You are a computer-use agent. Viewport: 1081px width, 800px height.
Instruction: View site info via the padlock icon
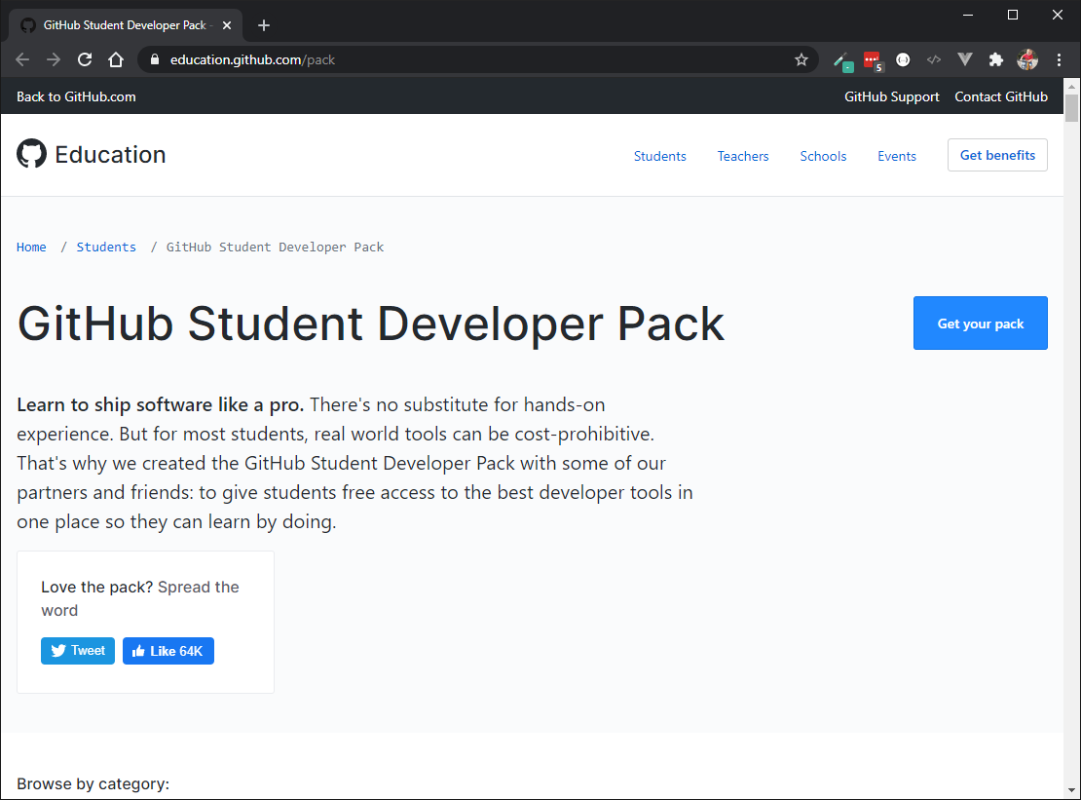155,60
